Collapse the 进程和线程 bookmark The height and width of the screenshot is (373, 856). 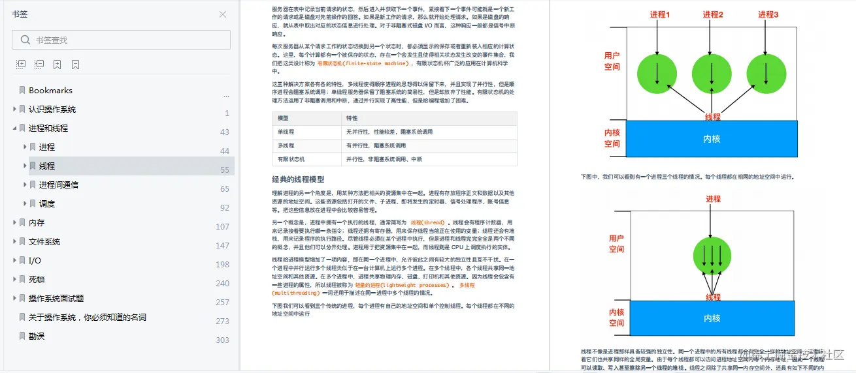click(14, 128)
